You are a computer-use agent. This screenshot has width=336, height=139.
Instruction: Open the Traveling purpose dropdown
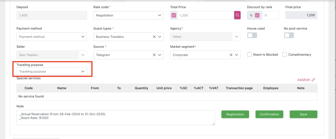coord(52,71)
